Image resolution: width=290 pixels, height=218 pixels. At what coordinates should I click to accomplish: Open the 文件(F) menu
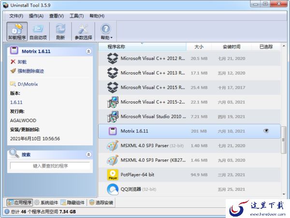(16, 16)
